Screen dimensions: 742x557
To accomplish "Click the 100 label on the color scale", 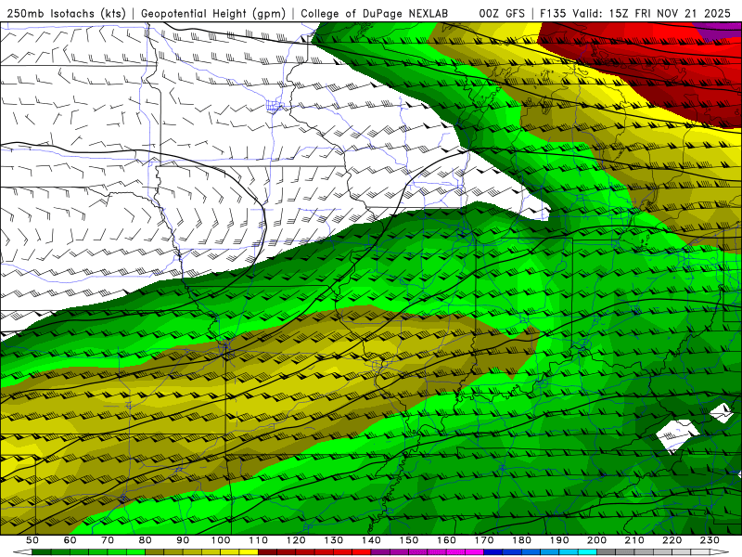I will point(221,540).
